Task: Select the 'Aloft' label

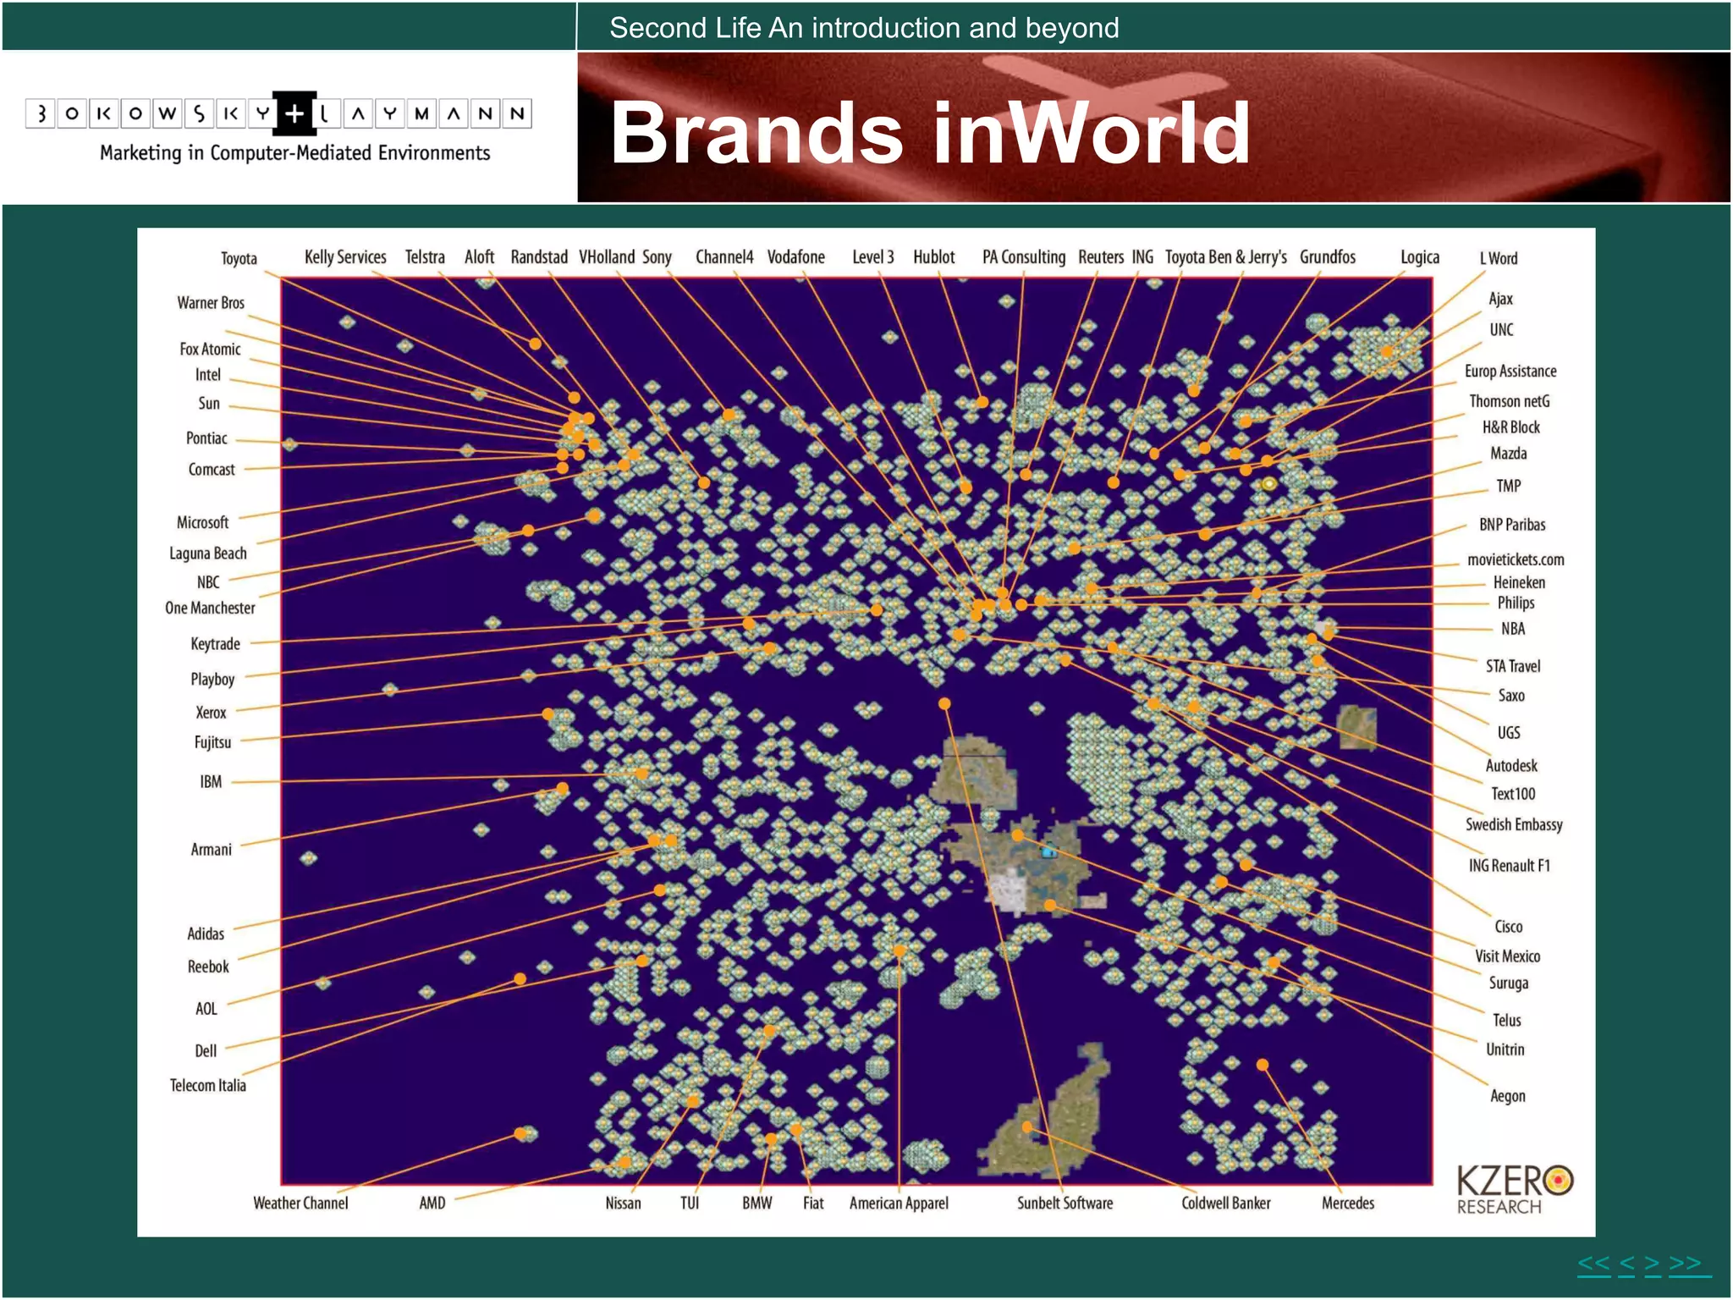Action: [479, 257]
